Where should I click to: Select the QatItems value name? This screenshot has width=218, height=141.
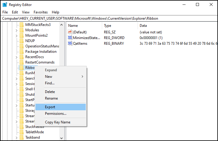pyautogui.click(x=80, y=44)
